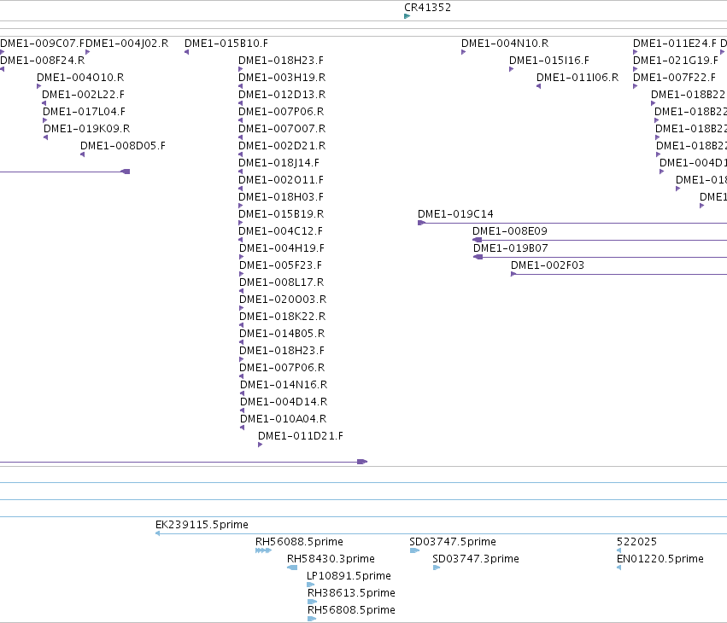The height and width of the screenshot is (623, 727).
Task: Click the RH58430.3prime label
Action: coord(331,559)
